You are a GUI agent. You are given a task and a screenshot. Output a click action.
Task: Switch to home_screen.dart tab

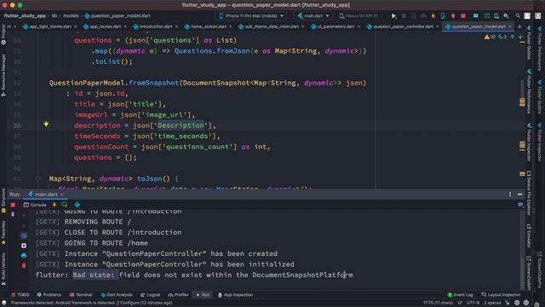coord(208,26)
